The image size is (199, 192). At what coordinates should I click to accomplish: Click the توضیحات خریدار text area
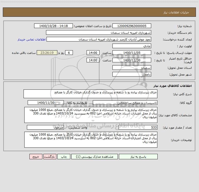(x=91, y=140)
